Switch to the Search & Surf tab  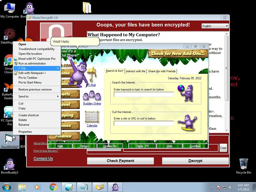(114, 71)
